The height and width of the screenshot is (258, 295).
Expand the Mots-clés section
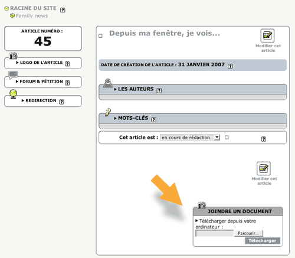pyautogui.click(x=131, y=118)
